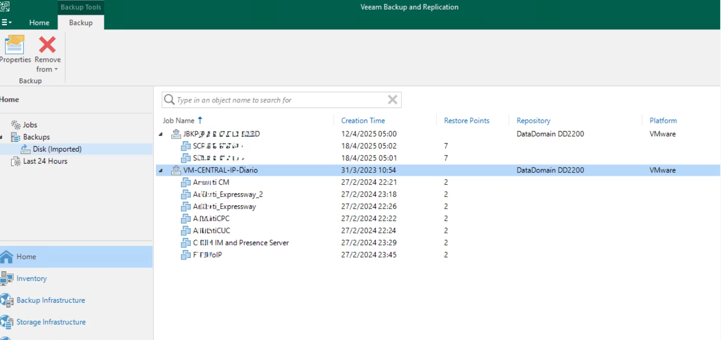Viewport: 721px width, 340px height.
Task: Sort by Repository column header
Action: pyautogui.click(x=533, y=120)
